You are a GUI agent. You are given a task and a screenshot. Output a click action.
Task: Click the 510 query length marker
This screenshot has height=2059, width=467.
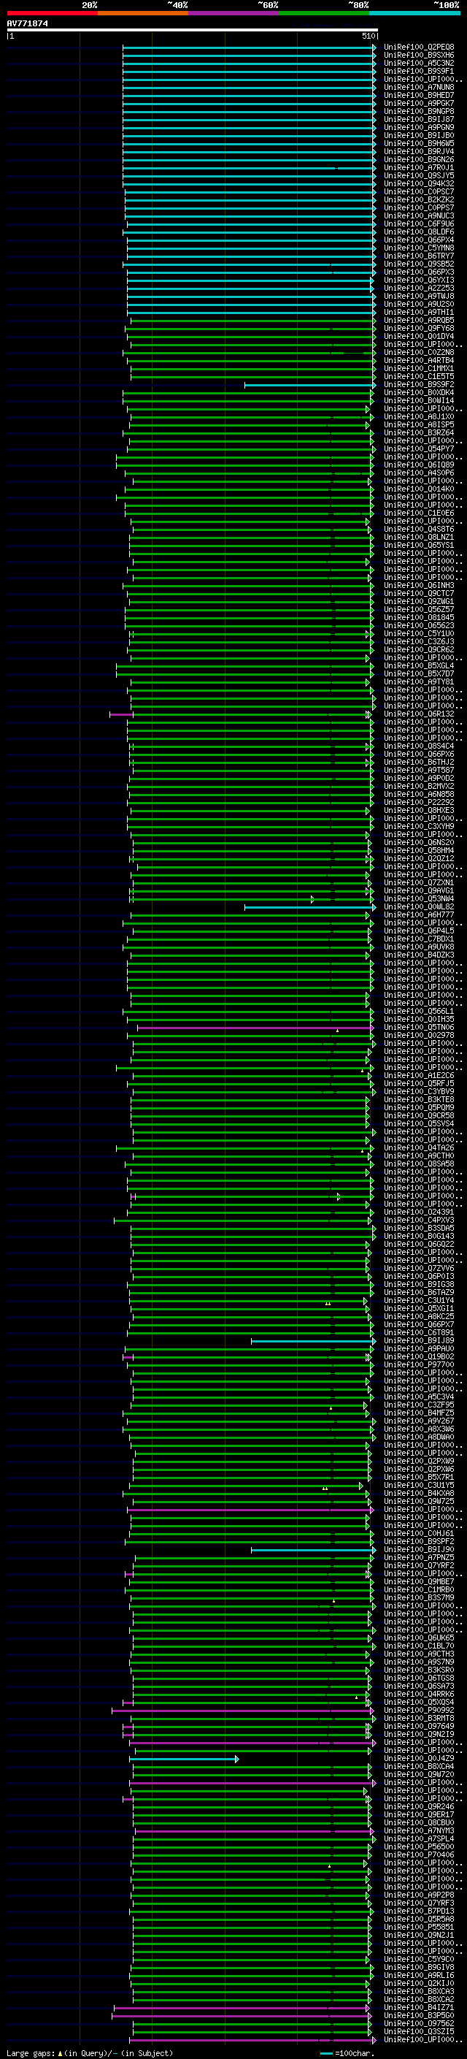[368, 36]
